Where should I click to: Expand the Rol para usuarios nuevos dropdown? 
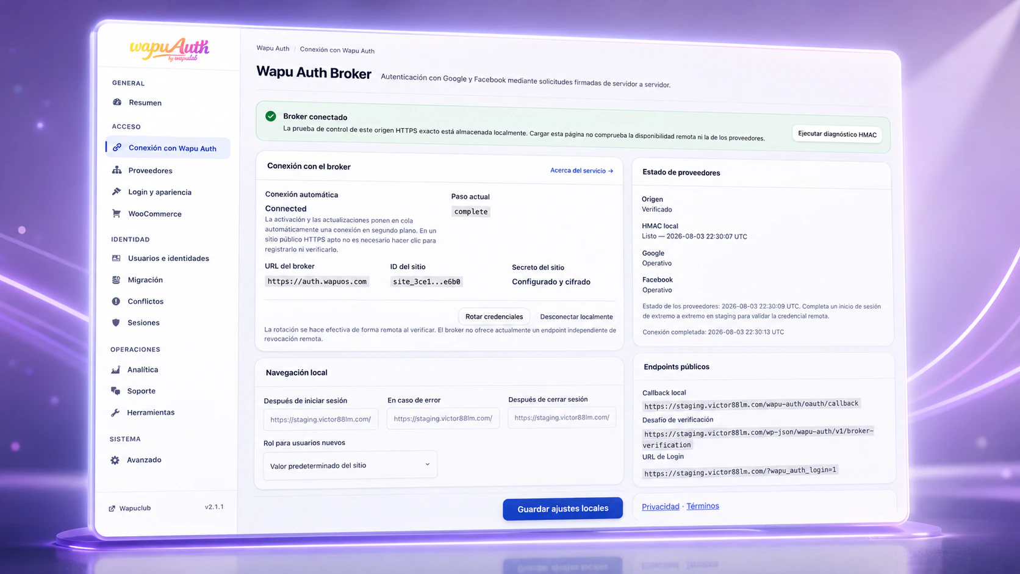click(x=350, y=465)
